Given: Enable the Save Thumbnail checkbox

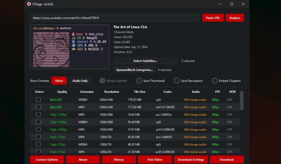Looking at the screenshot, I should coord(139,81).
